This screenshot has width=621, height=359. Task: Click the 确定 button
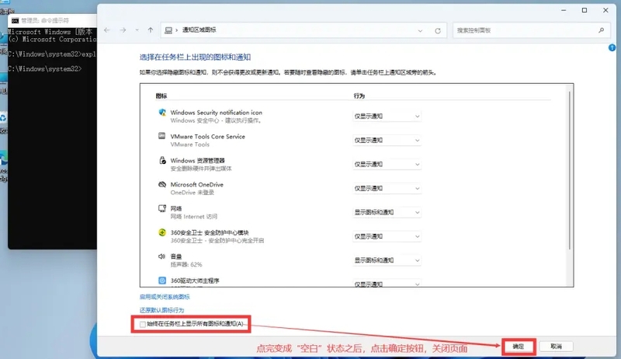point(519,347)
